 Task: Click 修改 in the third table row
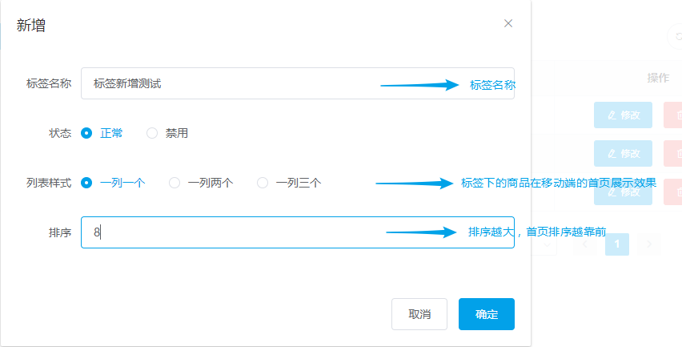coord(624,192)
